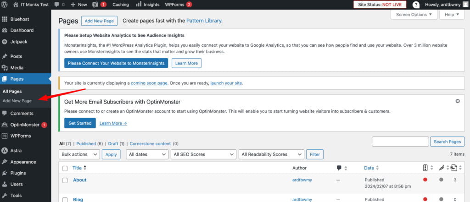The width and height of the screenshot is (470, 202).
Task: Select the All Pages submenu item
Action: [x=12, y=91]
